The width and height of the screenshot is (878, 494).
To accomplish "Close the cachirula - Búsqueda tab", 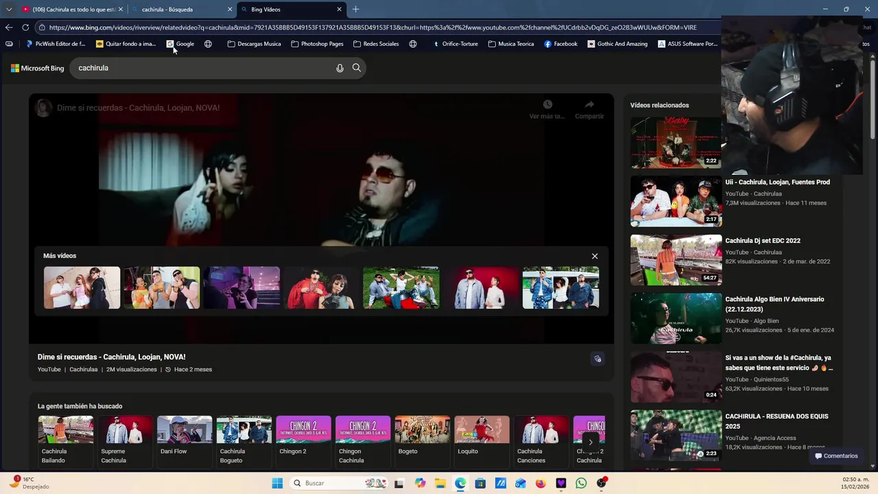I will (x=230, y=10).
